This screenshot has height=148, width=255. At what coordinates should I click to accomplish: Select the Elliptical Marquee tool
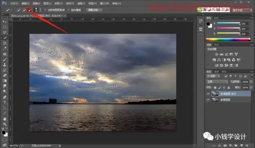(x=5, y=27)
